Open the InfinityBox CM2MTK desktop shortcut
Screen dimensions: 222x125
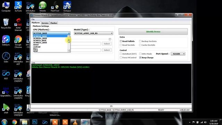(18, 93)
